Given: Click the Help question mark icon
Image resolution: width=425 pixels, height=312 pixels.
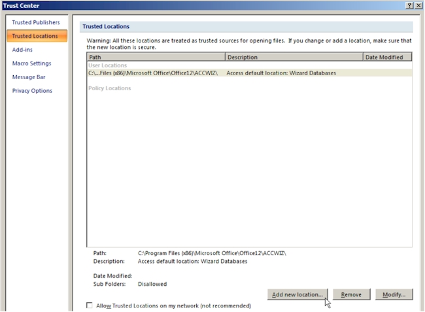Looking at the screenshot, I should 409,5.
